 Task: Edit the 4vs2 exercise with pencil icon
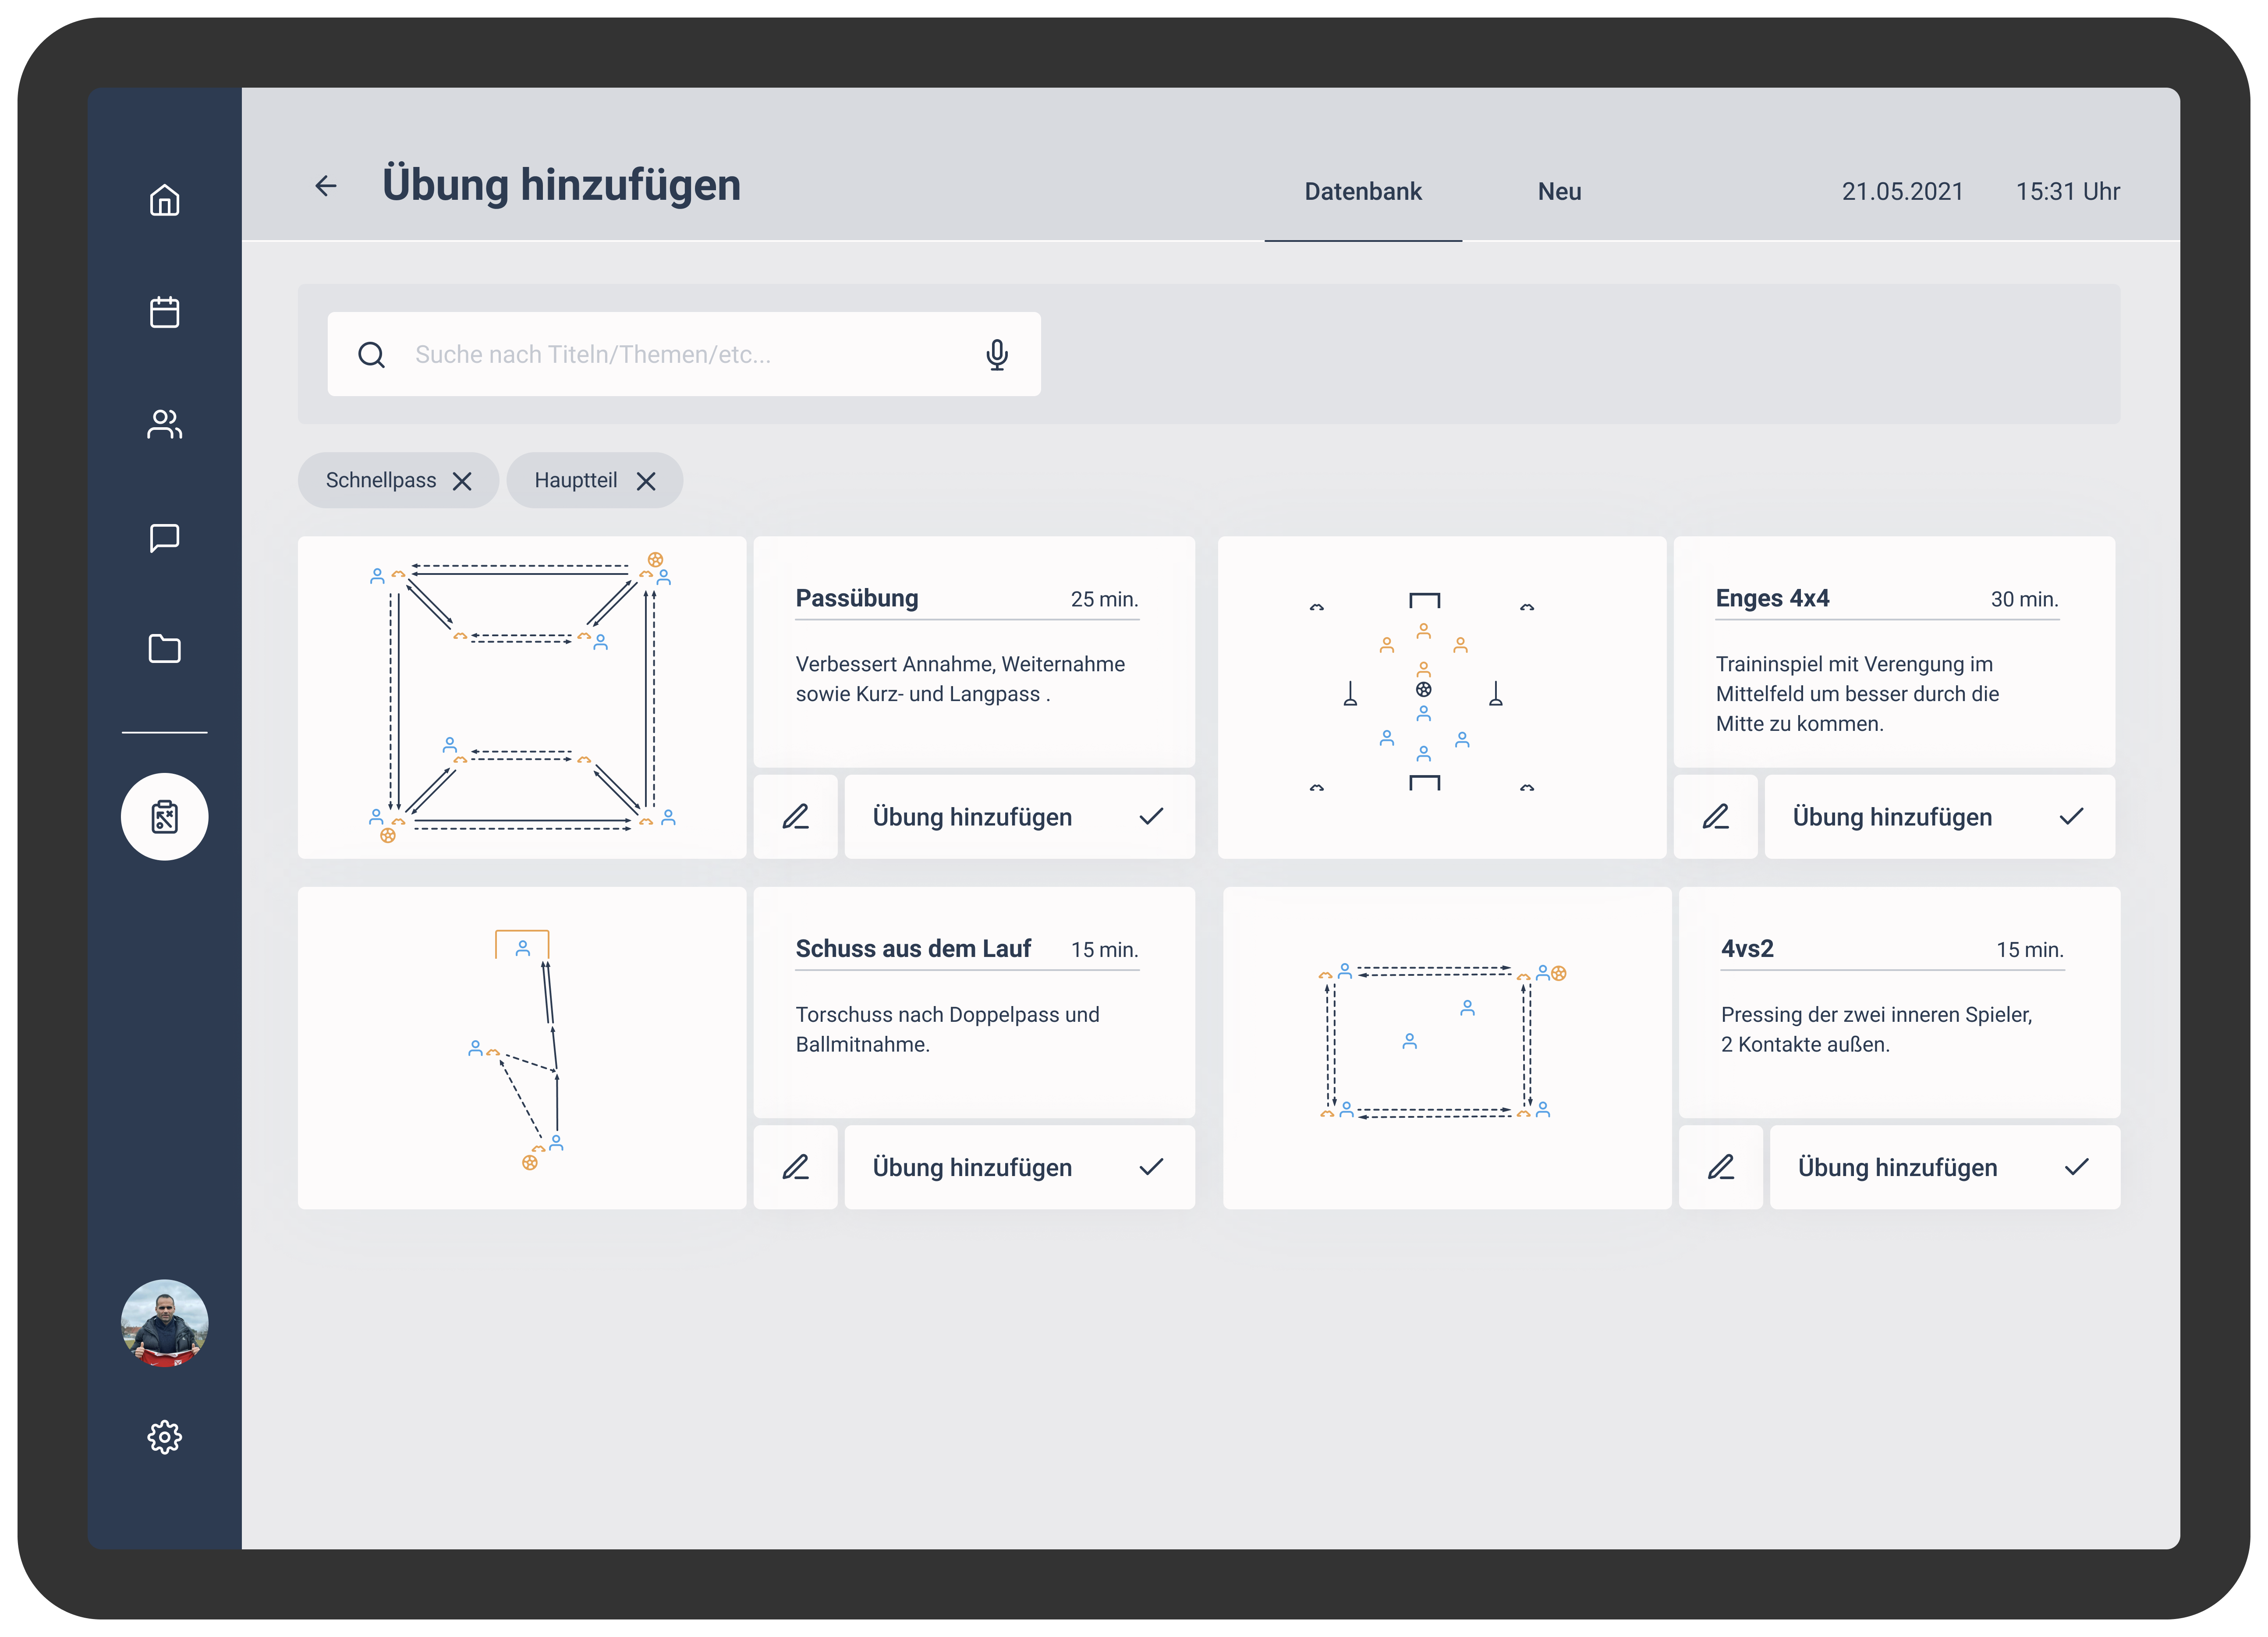(1721, 1167)
